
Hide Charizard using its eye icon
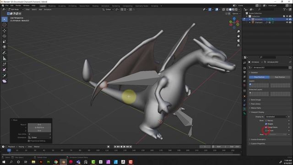(x=287, y=22)
